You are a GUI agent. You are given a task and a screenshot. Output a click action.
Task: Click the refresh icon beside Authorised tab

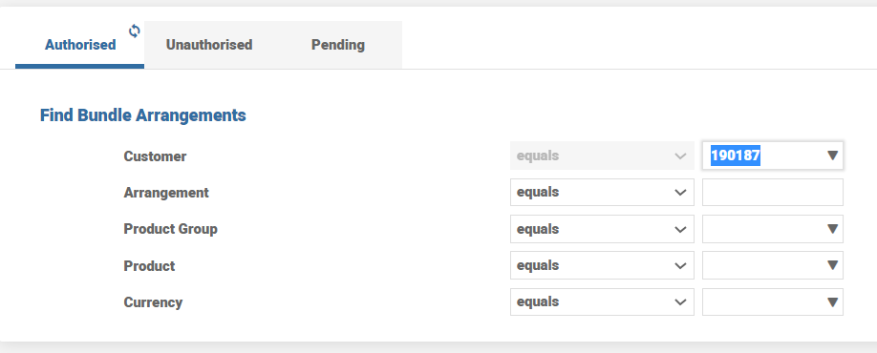coord(135,31)
